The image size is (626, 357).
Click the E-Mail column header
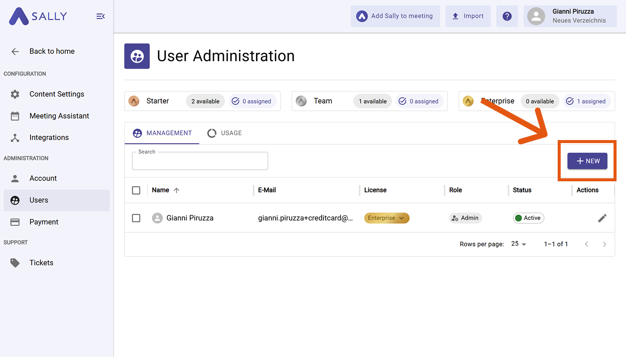267,190
